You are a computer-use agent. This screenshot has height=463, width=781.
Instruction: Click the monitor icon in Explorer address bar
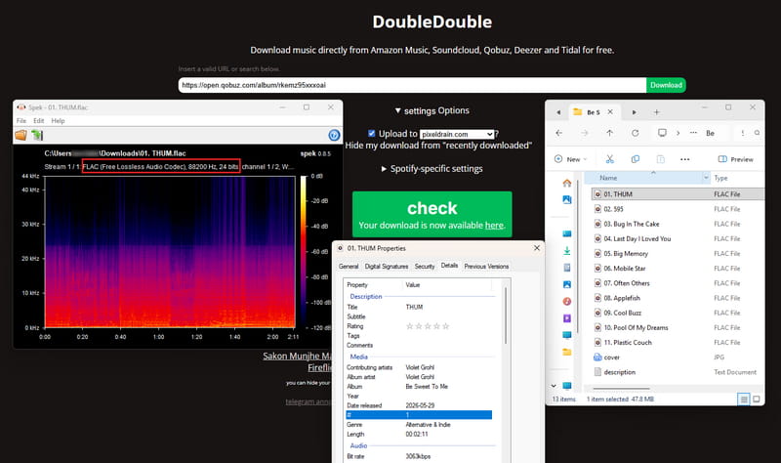(x=662, y=133)
